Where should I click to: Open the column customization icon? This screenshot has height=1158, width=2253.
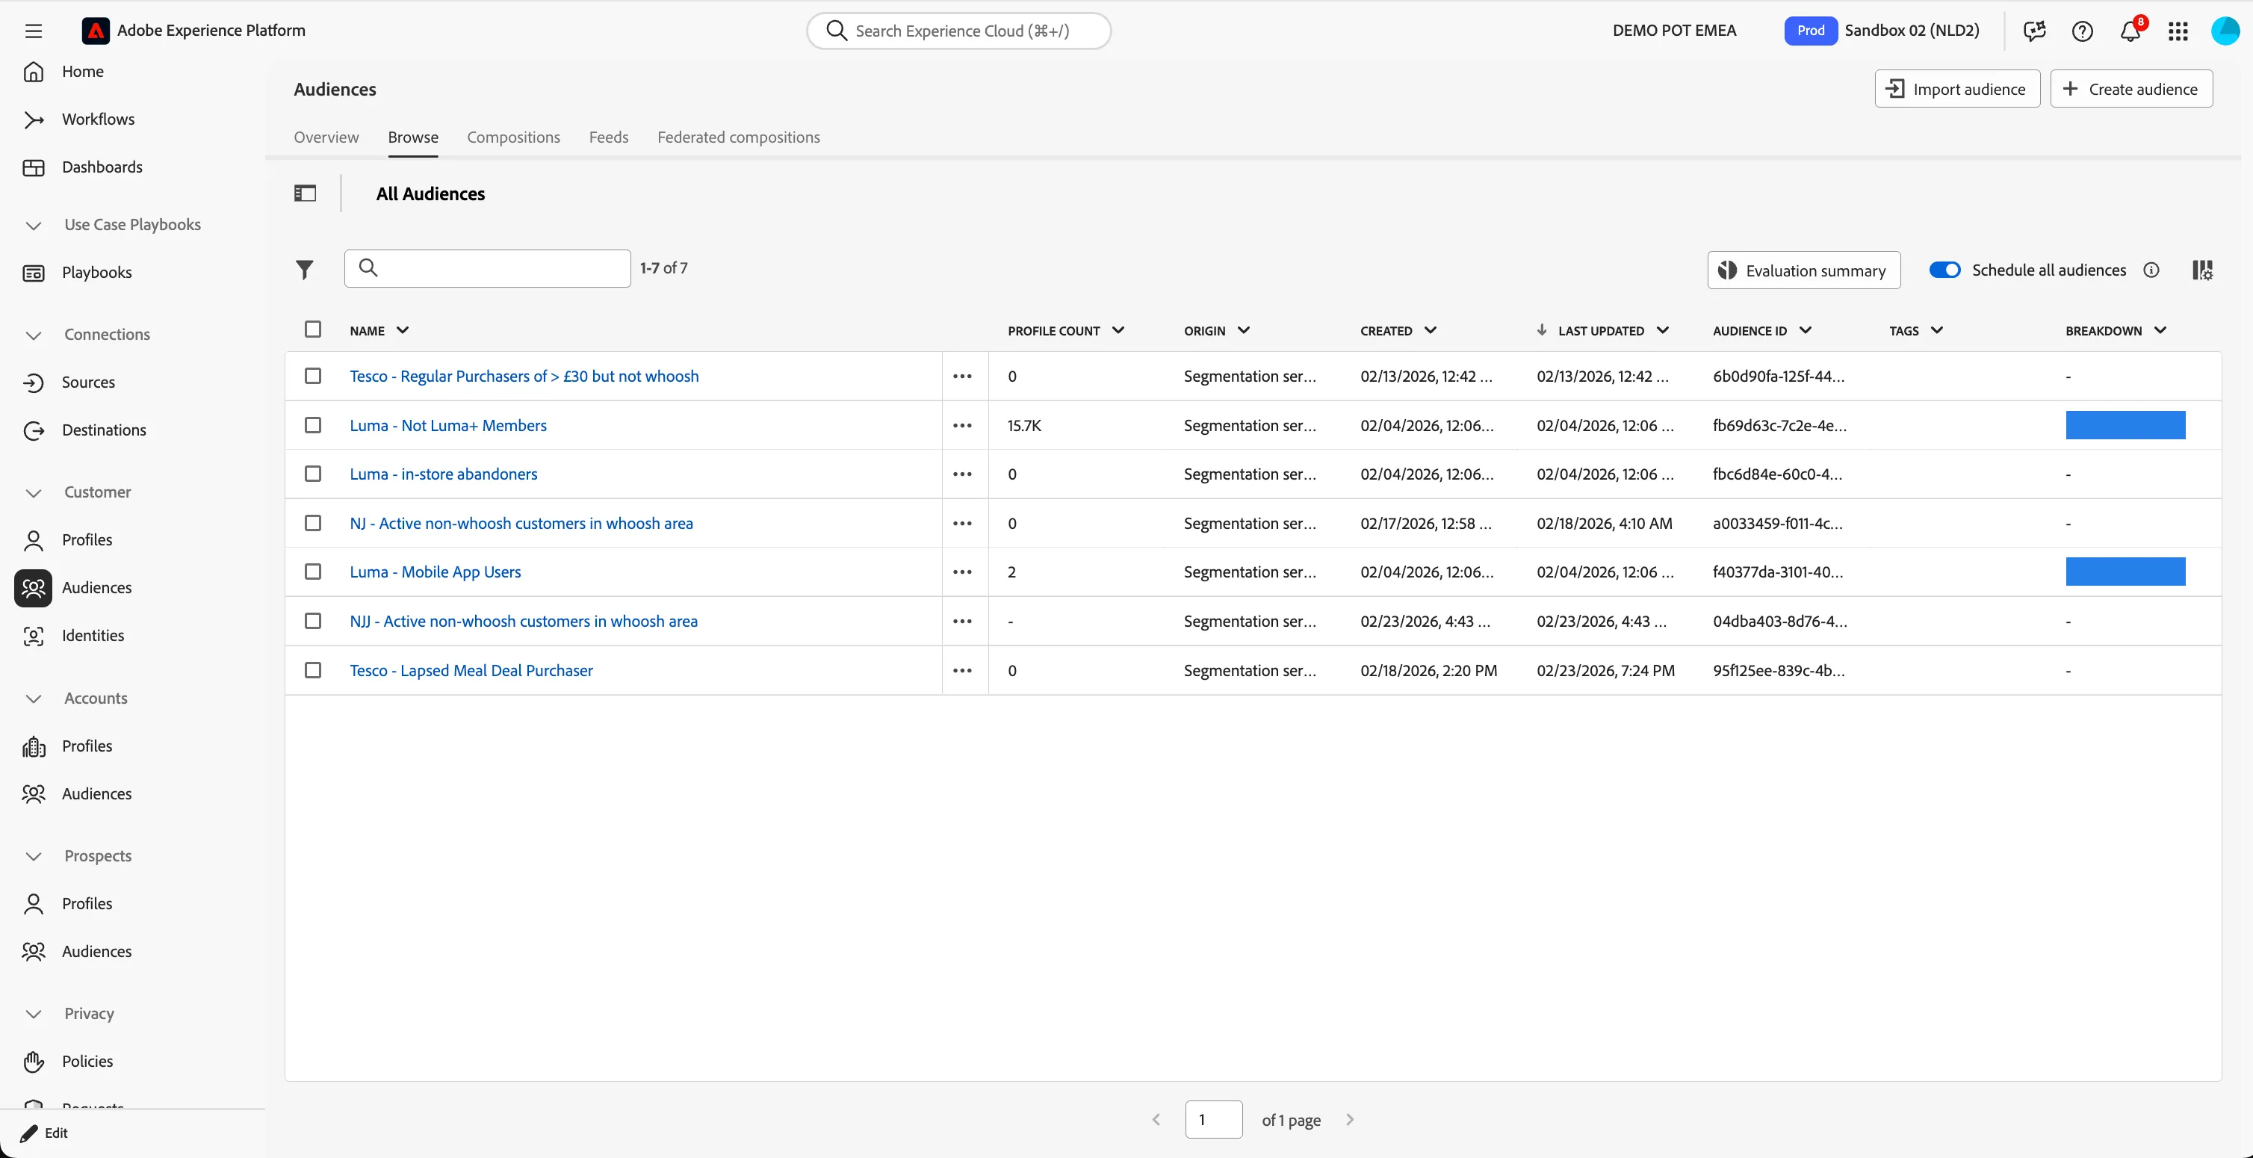coord(2202,270)
